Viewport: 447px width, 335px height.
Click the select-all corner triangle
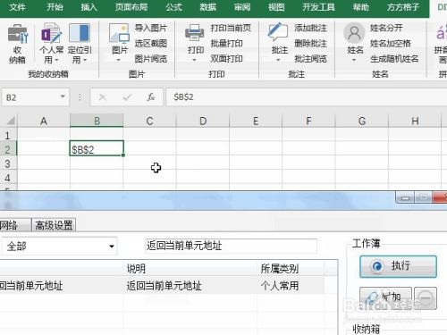pos(11,121)
